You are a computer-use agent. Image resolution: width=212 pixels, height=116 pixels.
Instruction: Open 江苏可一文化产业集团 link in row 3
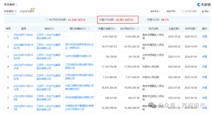49,57
